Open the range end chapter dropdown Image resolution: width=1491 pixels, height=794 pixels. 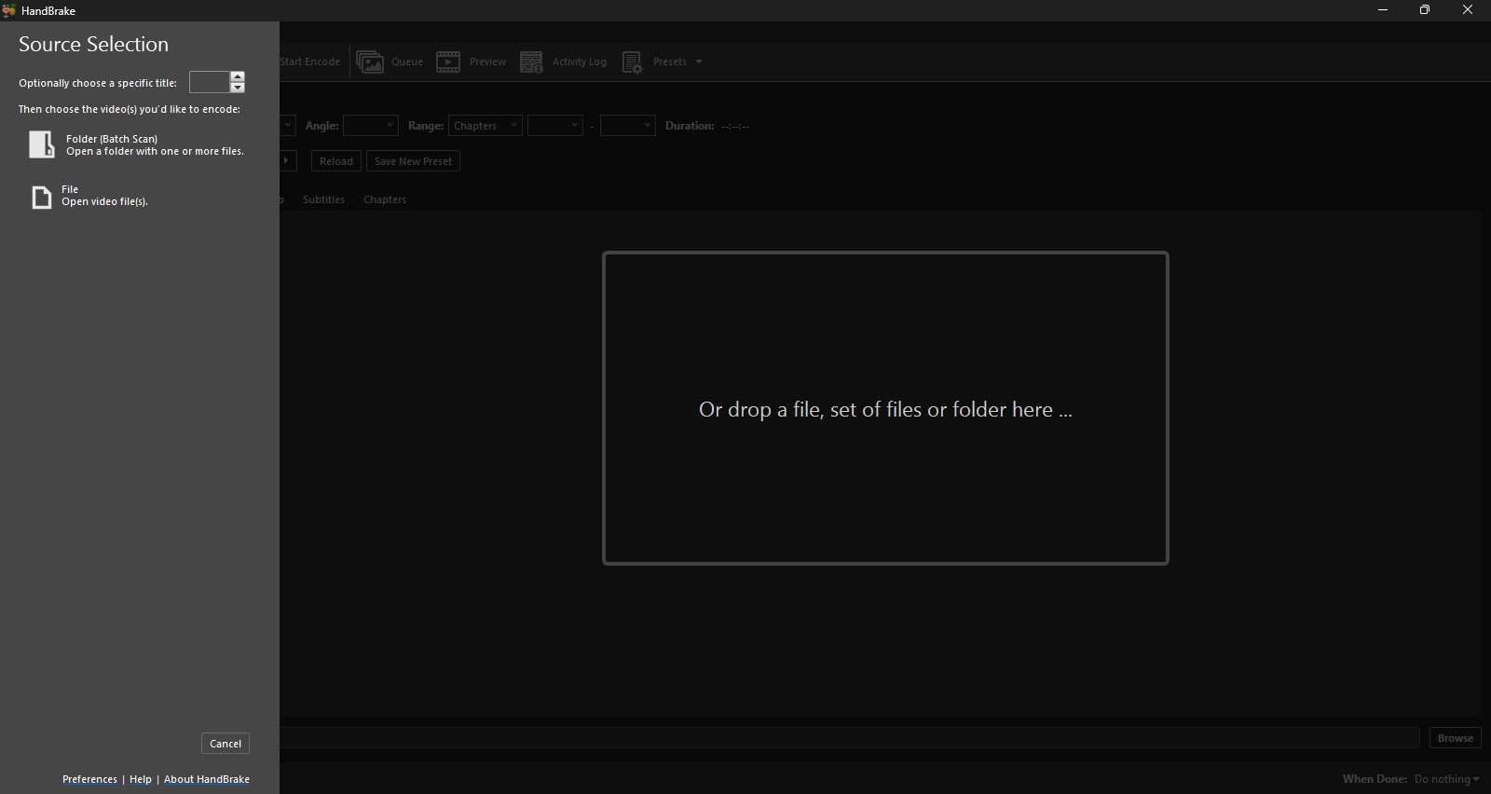(628, 126)
